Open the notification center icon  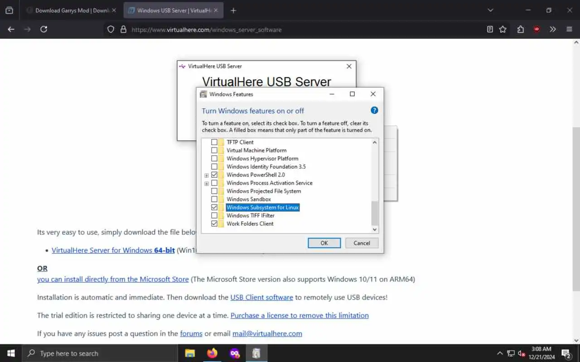click(x=566, y=353)
